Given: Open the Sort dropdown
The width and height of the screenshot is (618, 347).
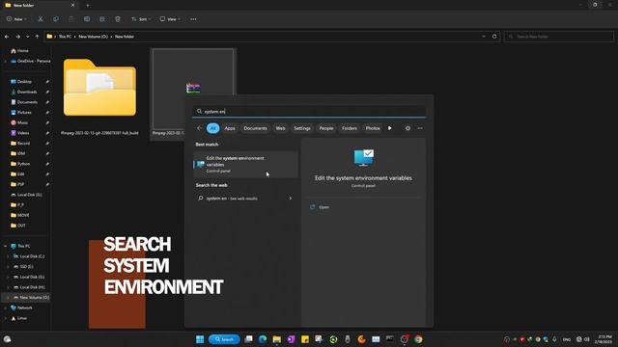Looking at the screenshot, I should [x=141, y=19].
